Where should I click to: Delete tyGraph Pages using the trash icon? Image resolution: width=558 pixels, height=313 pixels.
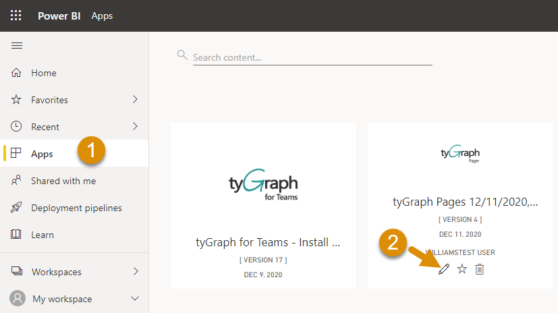click(x=480, y=269)
